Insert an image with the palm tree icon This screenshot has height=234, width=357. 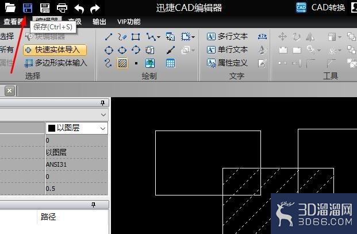150,63
